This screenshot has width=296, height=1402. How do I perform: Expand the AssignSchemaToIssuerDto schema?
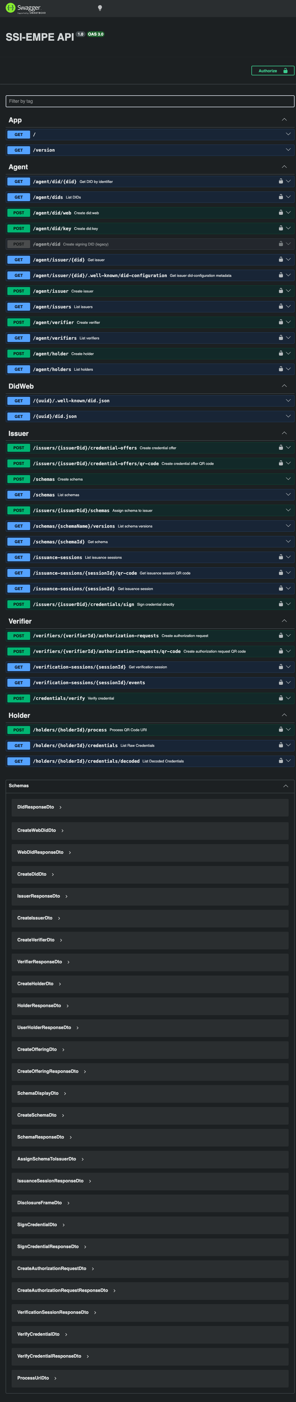pyautogui.click(x=51, y=1159)
